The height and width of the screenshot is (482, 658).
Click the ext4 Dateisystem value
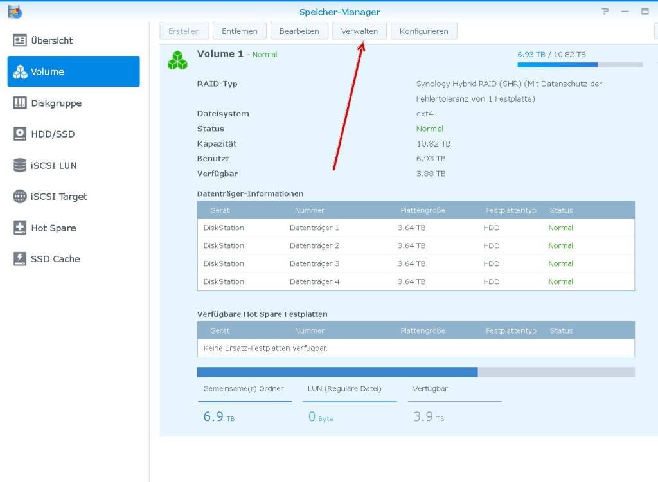tap(425, 113)
